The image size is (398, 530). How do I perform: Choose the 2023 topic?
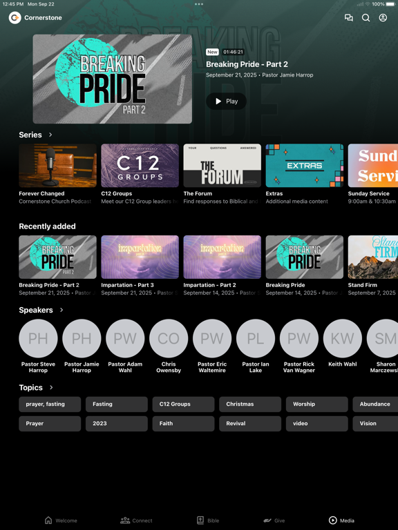[x=116, y=423]
